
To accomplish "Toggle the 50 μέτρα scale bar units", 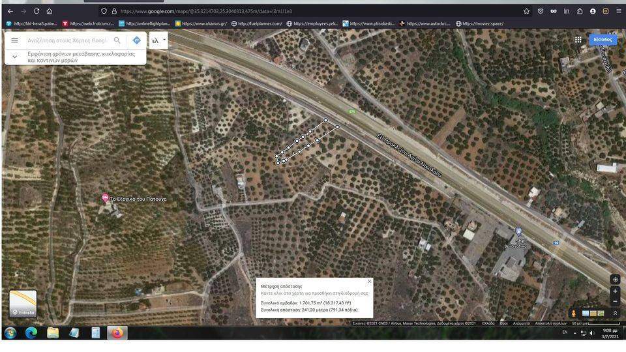I will click(x=579, y=323).
